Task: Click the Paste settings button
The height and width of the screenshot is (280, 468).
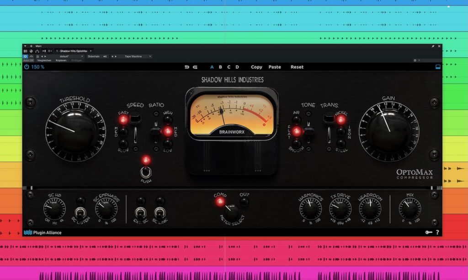Action: 275,67
